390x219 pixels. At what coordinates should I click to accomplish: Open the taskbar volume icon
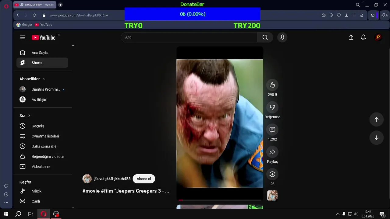(356, 214)
